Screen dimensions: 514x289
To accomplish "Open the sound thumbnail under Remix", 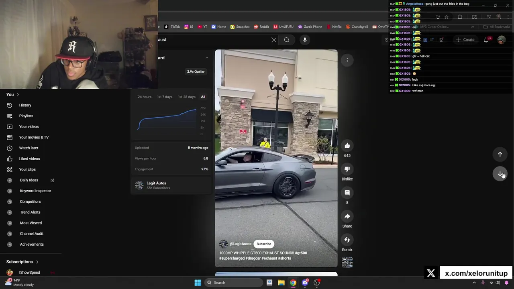I will tap(347, 262).
